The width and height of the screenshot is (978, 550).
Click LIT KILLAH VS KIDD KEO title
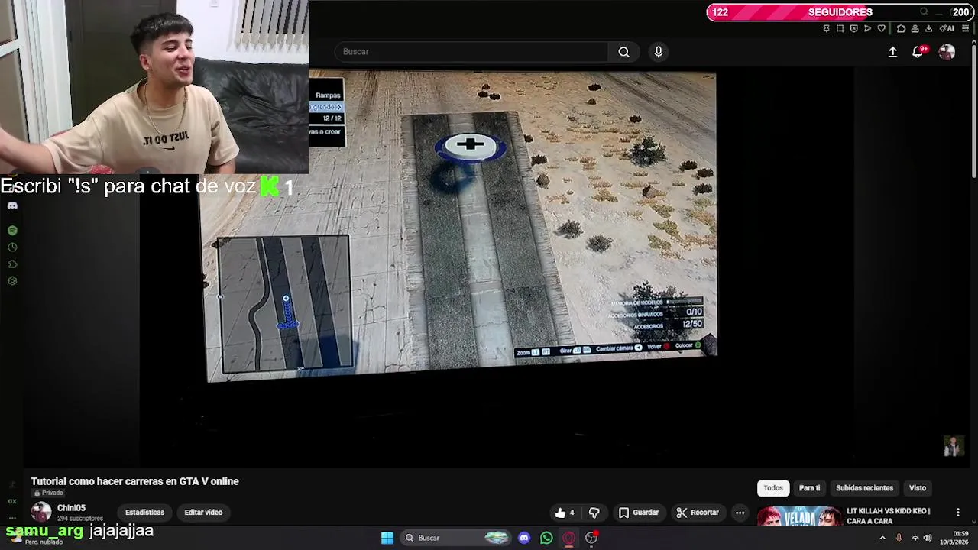click(888, 516)
